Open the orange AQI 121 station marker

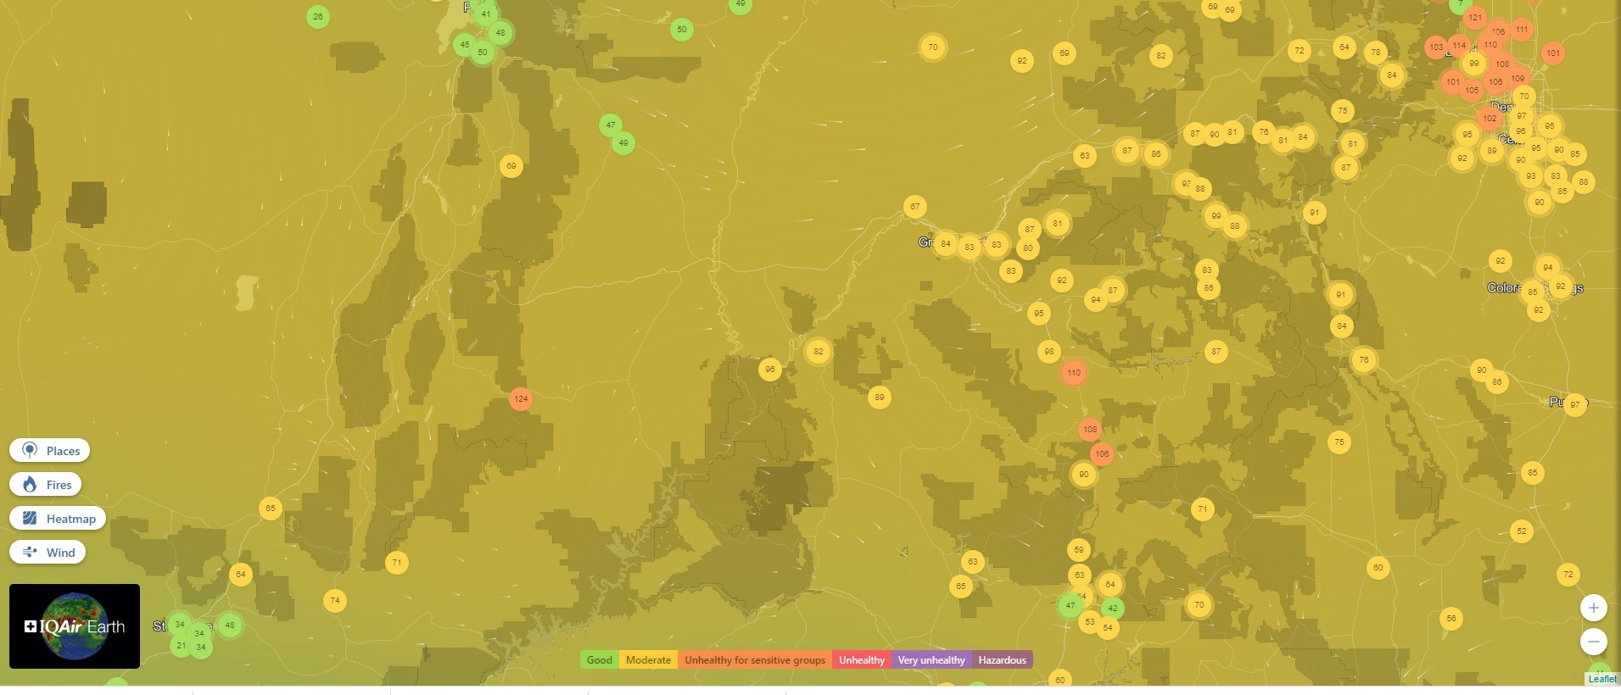click(1475, 18)
